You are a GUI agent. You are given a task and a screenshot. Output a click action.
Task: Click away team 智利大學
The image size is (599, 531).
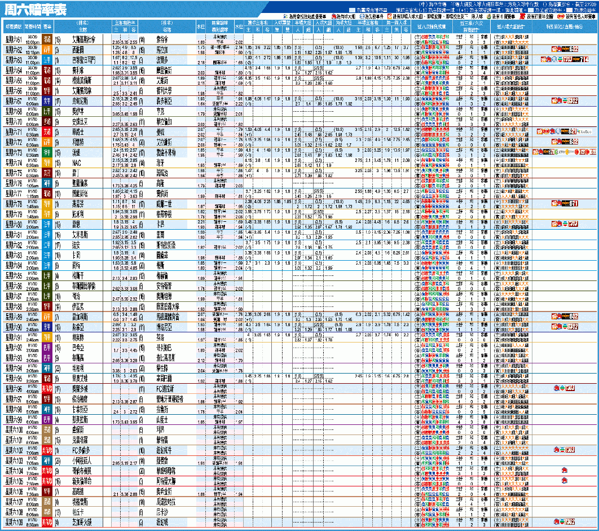[164, 91]
